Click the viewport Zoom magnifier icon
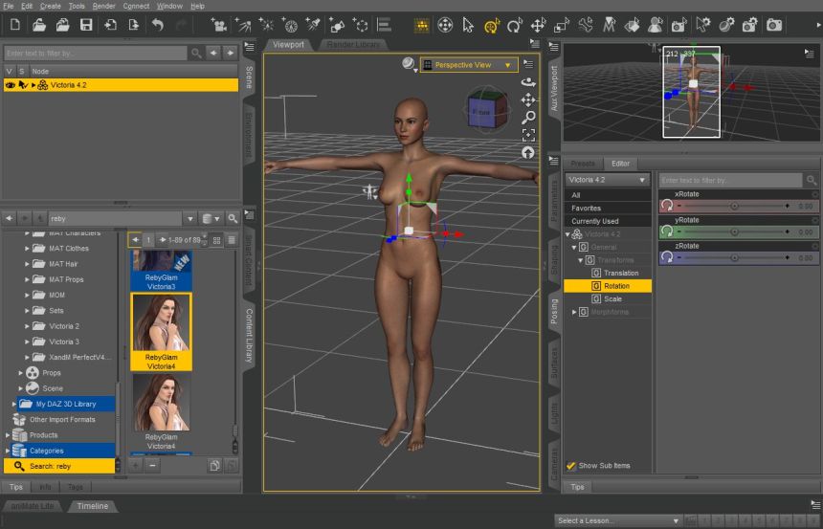Screen dimensions: 823x529 (x=528, y=118)
